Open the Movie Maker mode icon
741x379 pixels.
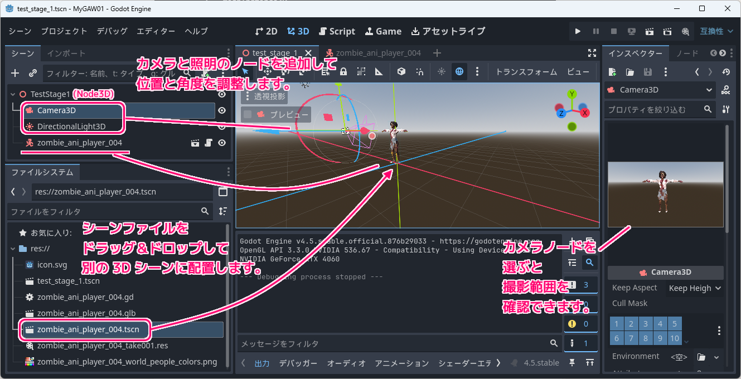click(685, 32)
